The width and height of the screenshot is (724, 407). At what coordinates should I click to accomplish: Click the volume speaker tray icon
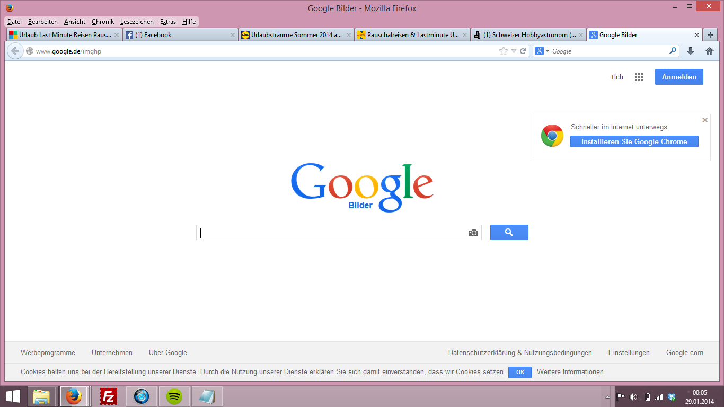633,397
